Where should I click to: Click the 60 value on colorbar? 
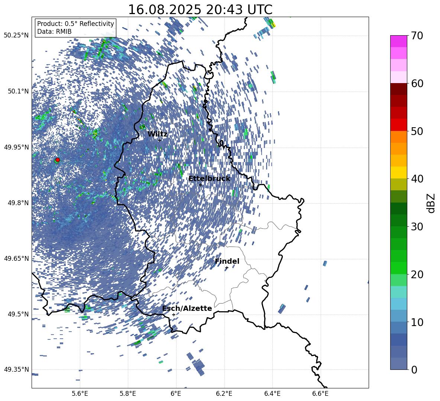[417, 83]
